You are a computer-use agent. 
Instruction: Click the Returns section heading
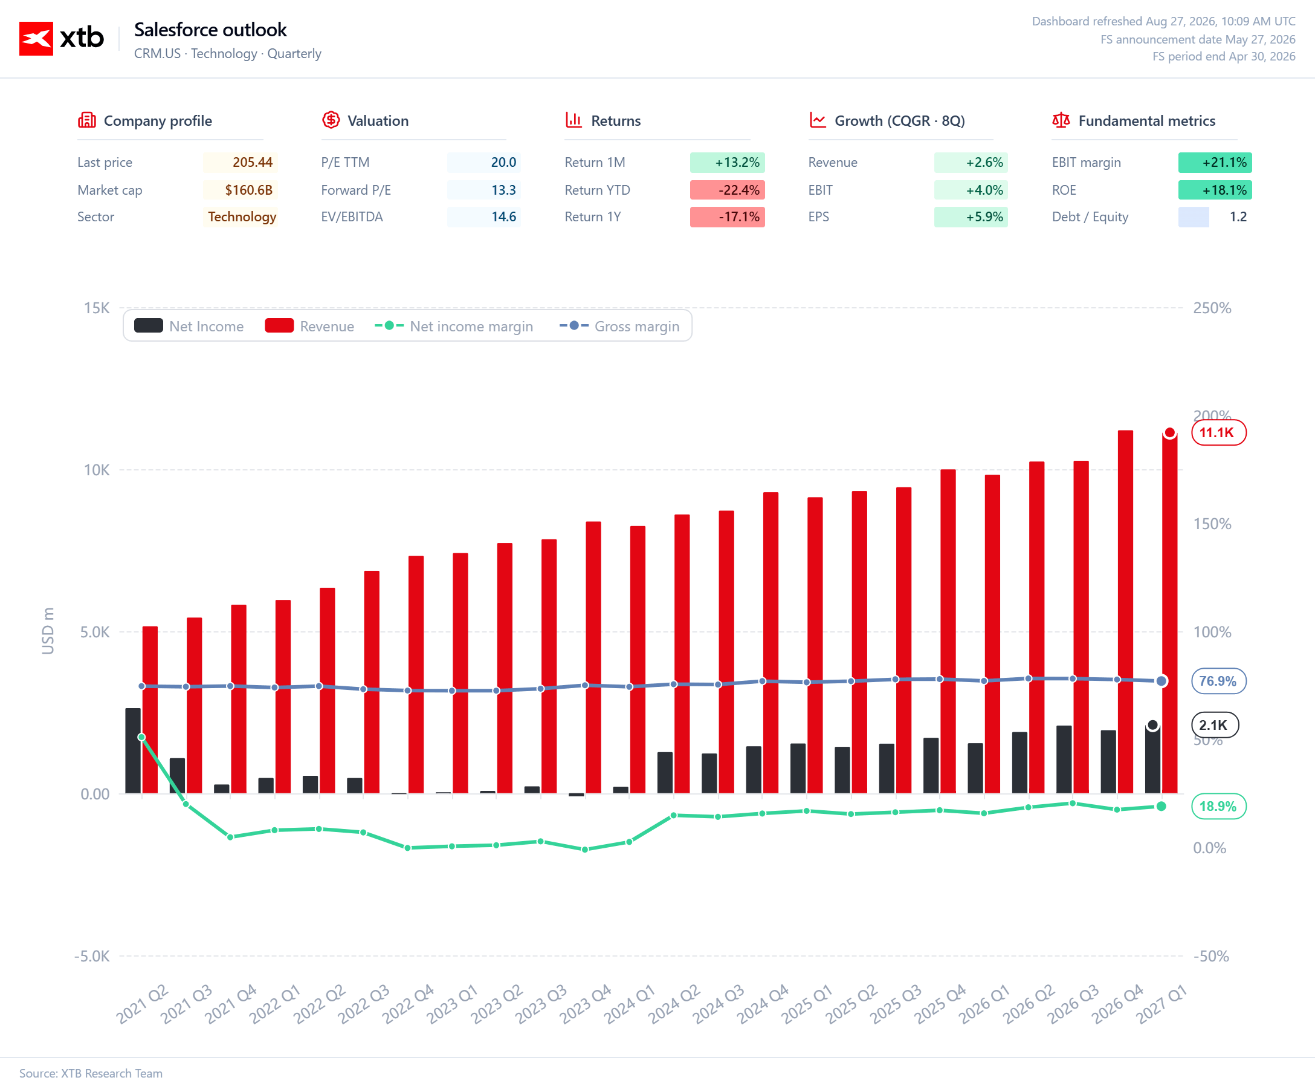click(616, 121)
